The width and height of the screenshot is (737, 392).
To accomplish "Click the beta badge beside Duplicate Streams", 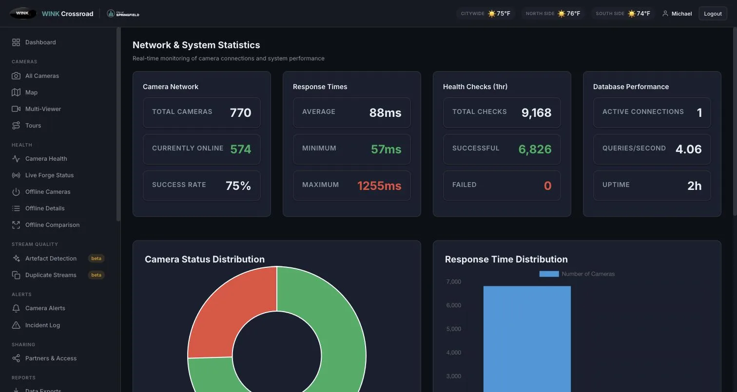I will point(96,275).
